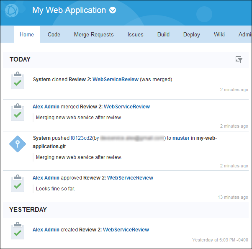Expand the My Web Application project dropdown
Image resolution: width=252 pixels, height=249 pixels.
pyautogui.click(x=113, y=10)
